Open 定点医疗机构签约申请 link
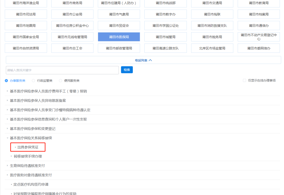 click(x=31, y=185)
